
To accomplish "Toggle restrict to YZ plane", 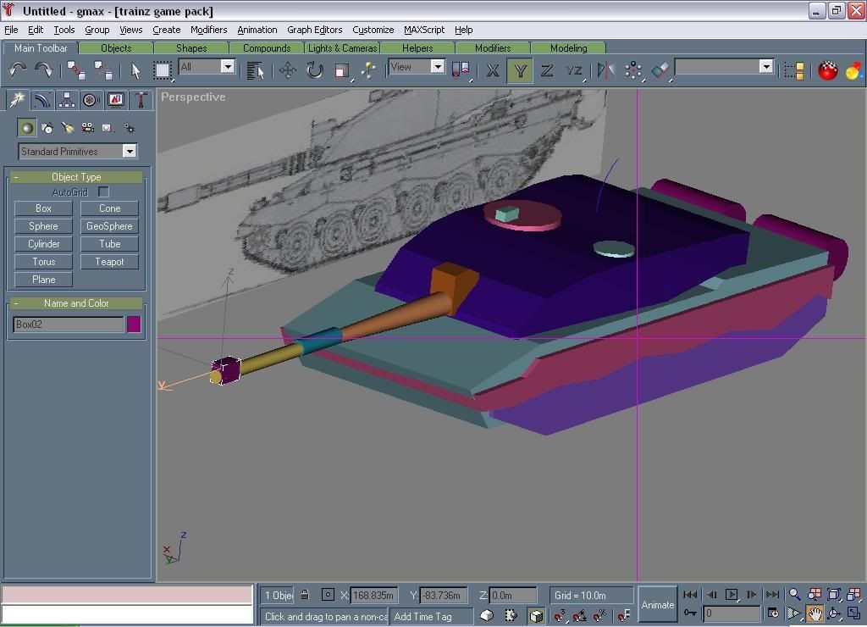I will (573, 70).
